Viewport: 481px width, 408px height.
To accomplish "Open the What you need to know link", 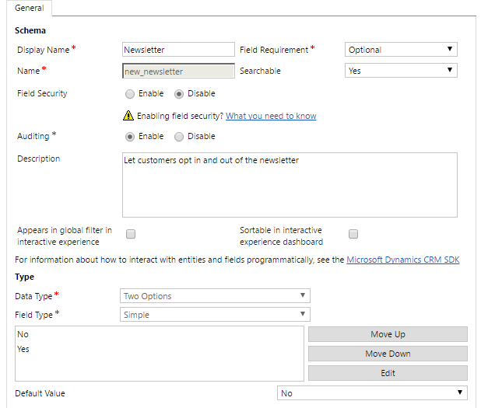I will pos(271,116).
